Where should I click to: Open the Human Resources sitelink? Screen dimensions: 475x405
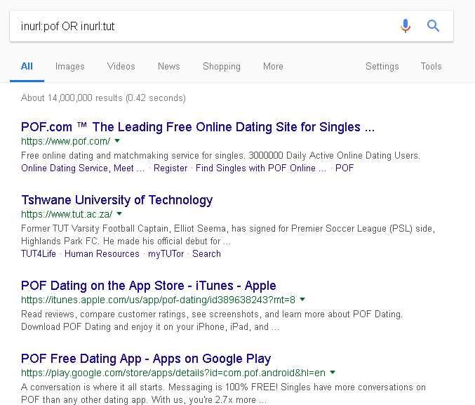point(102,253)
